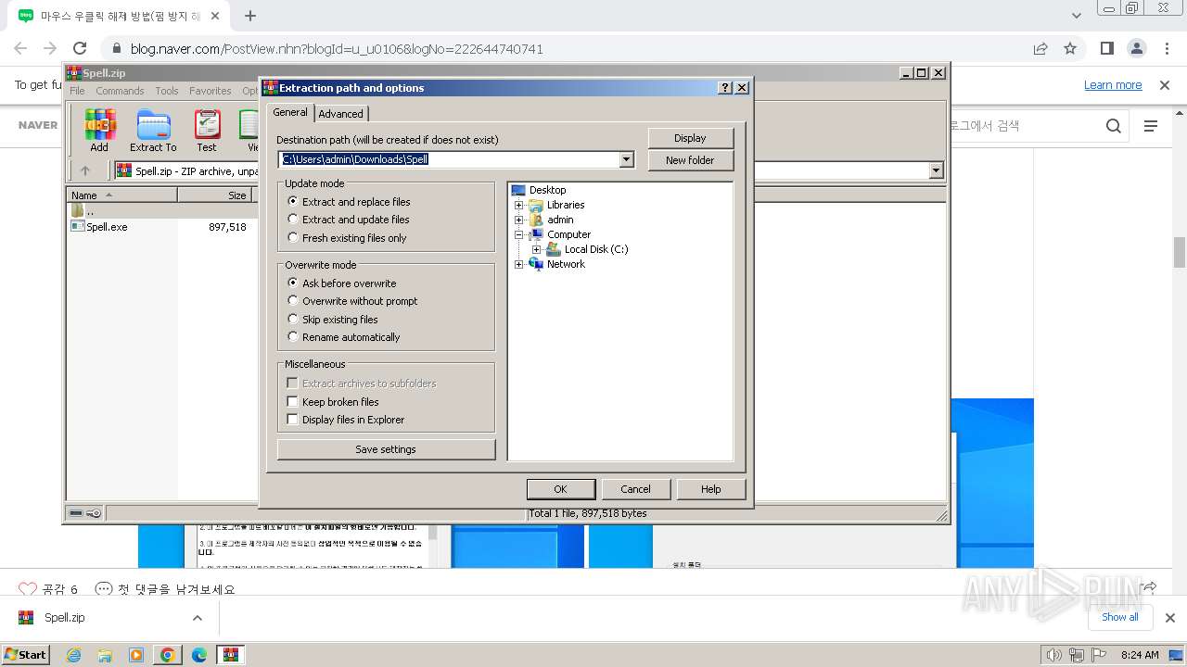This screenshot has width=1187, height=667.
Task: Select Desktop in the folder tree
Action: [x=547, y=190]
